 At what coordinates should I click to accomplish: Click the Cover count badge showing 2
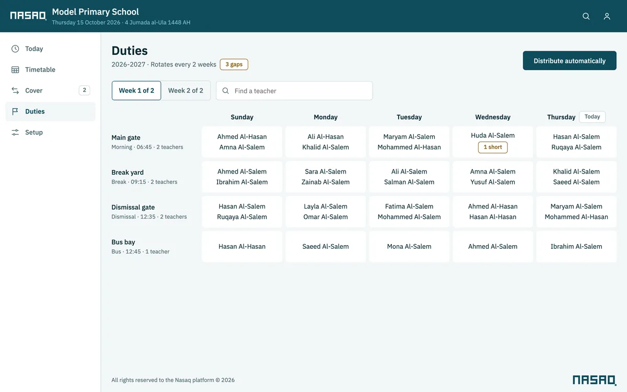[84, 90]
